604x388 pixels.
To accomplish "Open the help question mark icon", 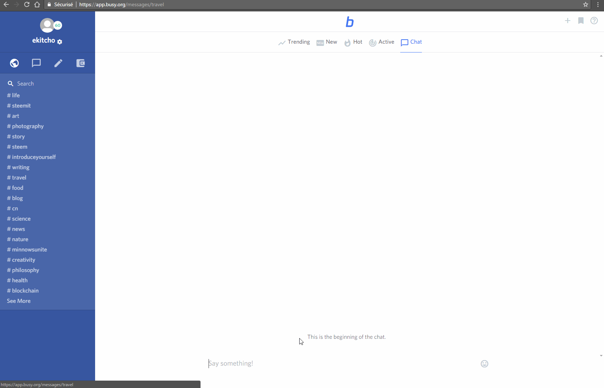I will coord(594,21).
